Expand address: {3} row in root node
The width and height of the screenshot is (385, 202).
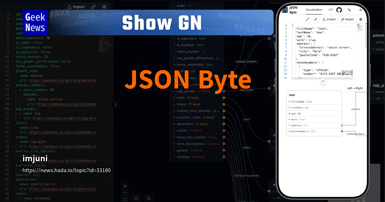314,125
